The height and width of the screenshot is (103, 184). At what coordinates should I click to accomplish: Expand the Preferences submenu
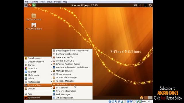[38, 82]
